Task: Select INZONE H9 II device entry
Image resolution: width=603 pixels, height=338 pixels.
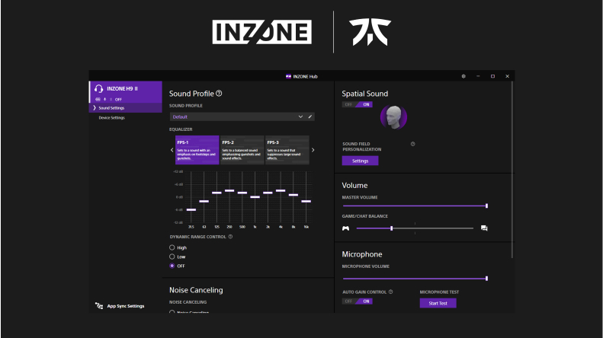Action: coord(126,92)
